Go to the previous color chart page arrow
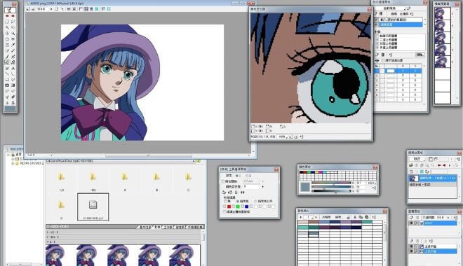Image resolution: width=463 pixels, height=266 pixels. tap(301, 217)
